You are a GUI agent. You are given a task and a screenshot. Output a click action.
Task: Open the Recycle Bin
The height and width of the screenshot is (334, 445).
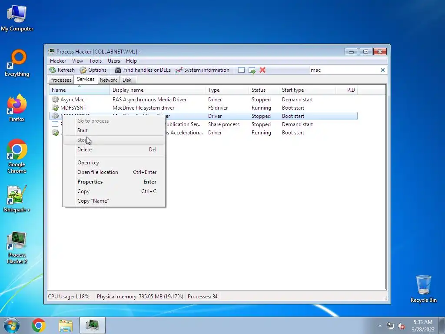(423, 289)
